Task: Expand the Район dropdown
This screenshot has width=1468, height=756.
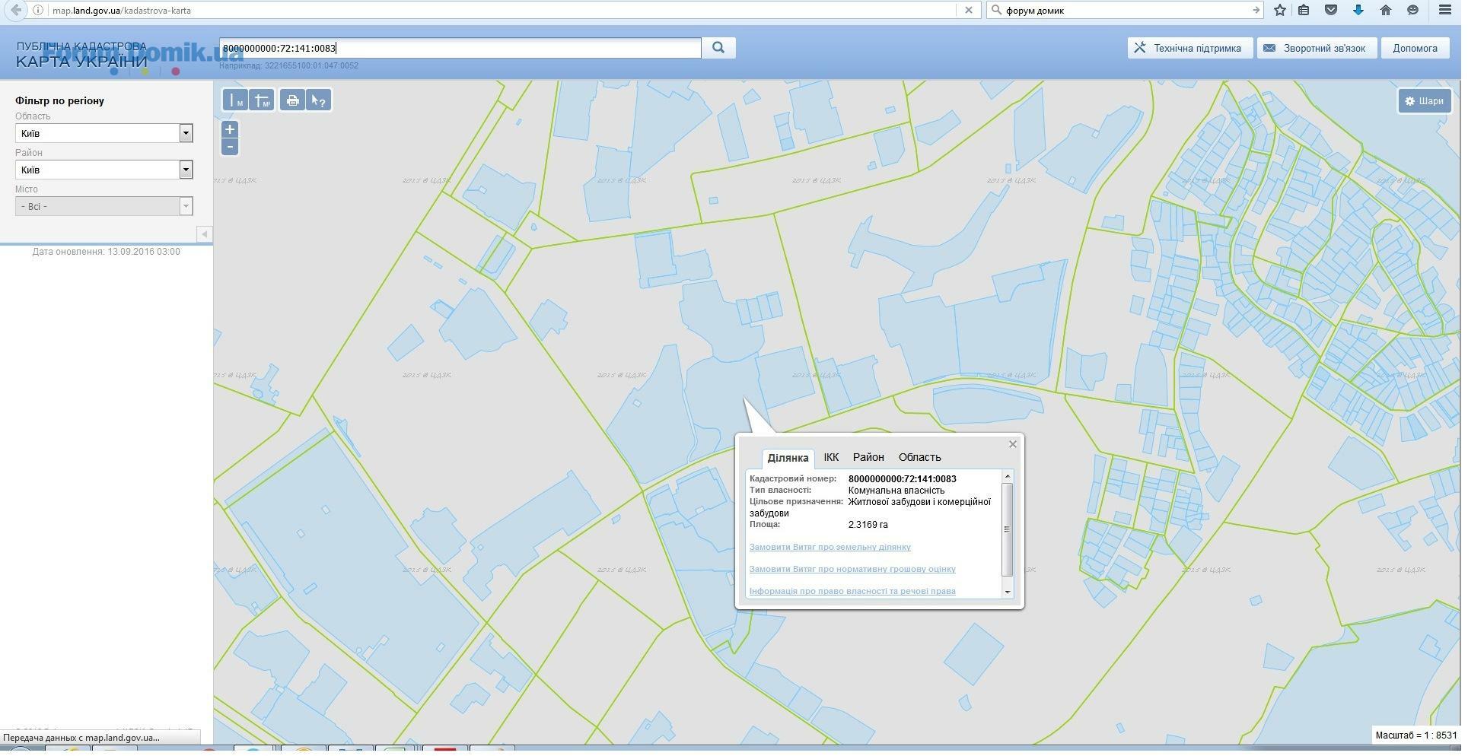Action: 186,170
